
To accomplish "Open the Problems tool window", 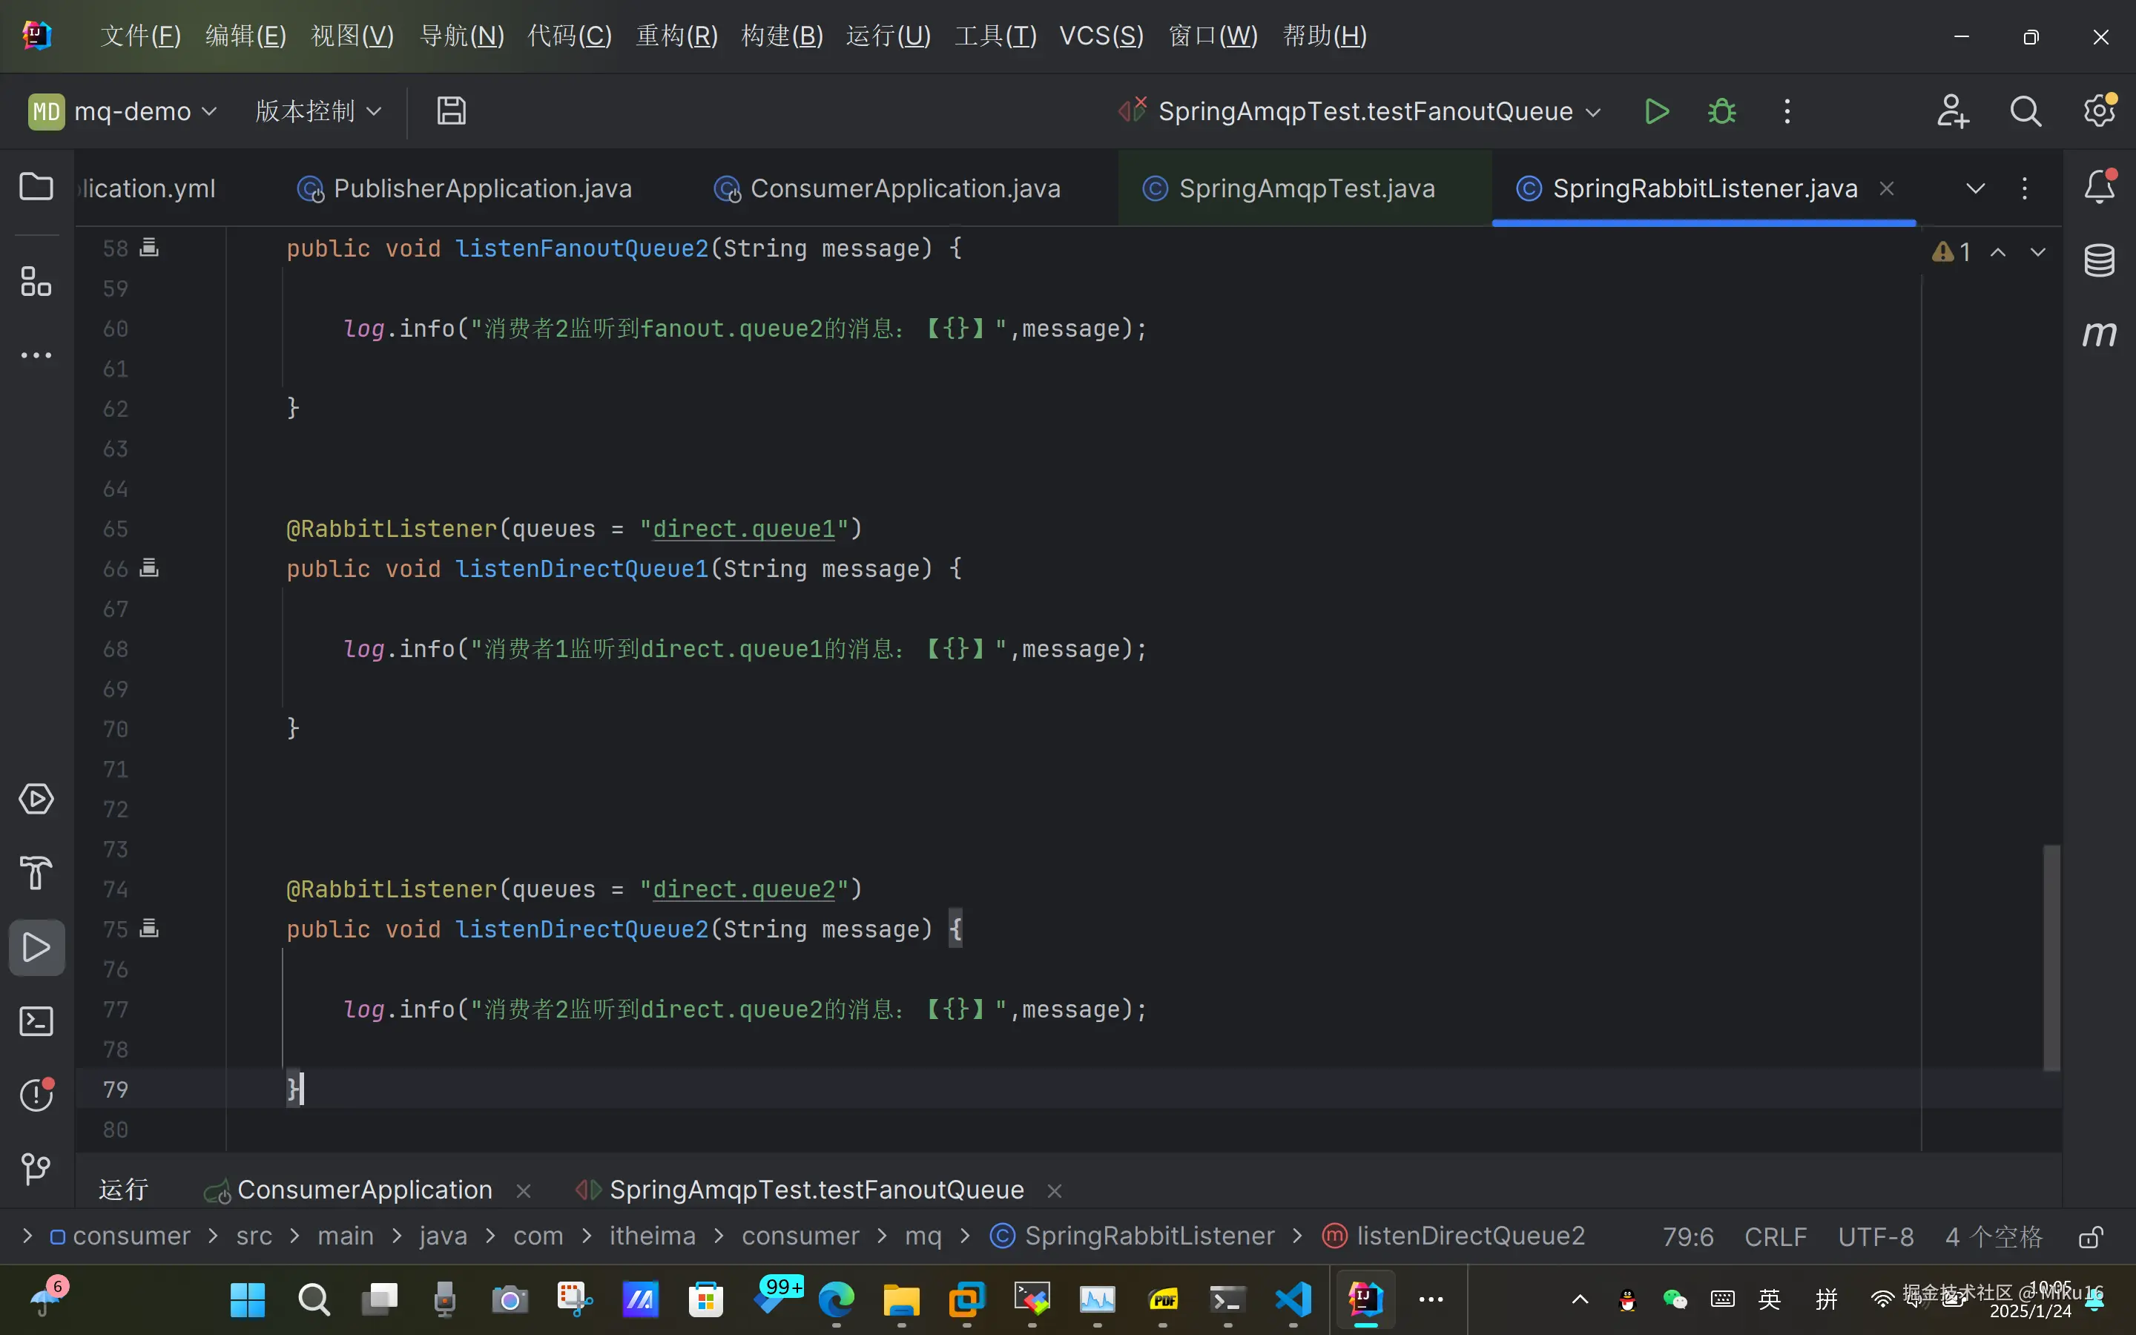I will (36, 1095).
